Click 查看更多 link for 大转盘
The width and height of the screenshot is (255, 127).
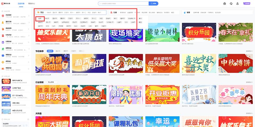249,113
